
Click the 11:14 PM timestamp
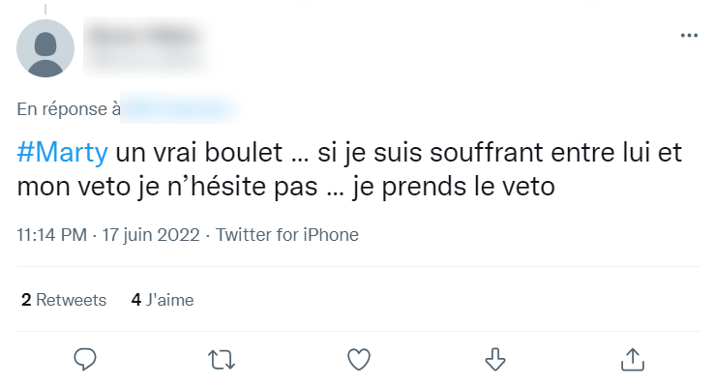coord(51,235)
